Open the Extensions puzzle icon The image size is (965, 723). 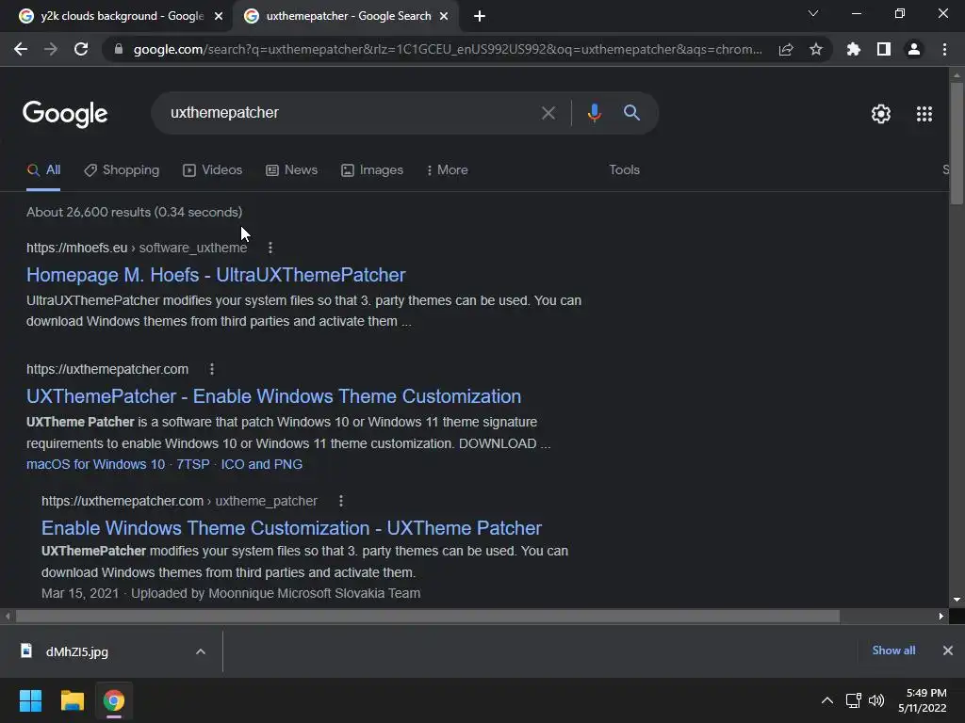pyautogui.click(x=854, y=49)
